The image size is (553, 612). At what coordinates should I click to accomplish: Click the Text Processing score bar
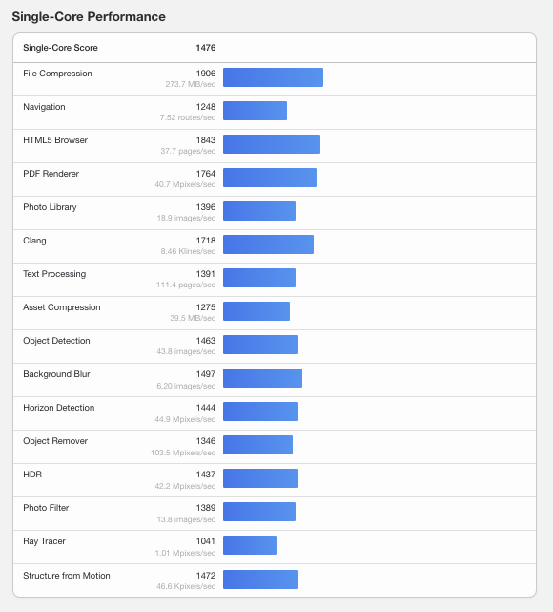point(259,278)
